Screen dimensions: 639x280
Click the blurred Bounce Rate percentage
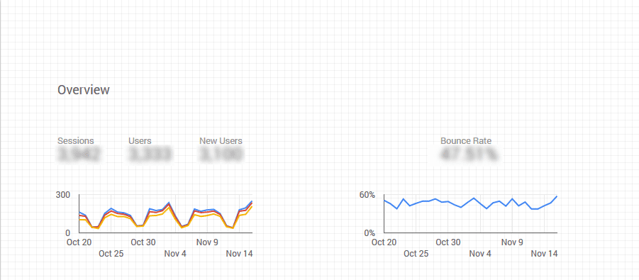[469, 155]
